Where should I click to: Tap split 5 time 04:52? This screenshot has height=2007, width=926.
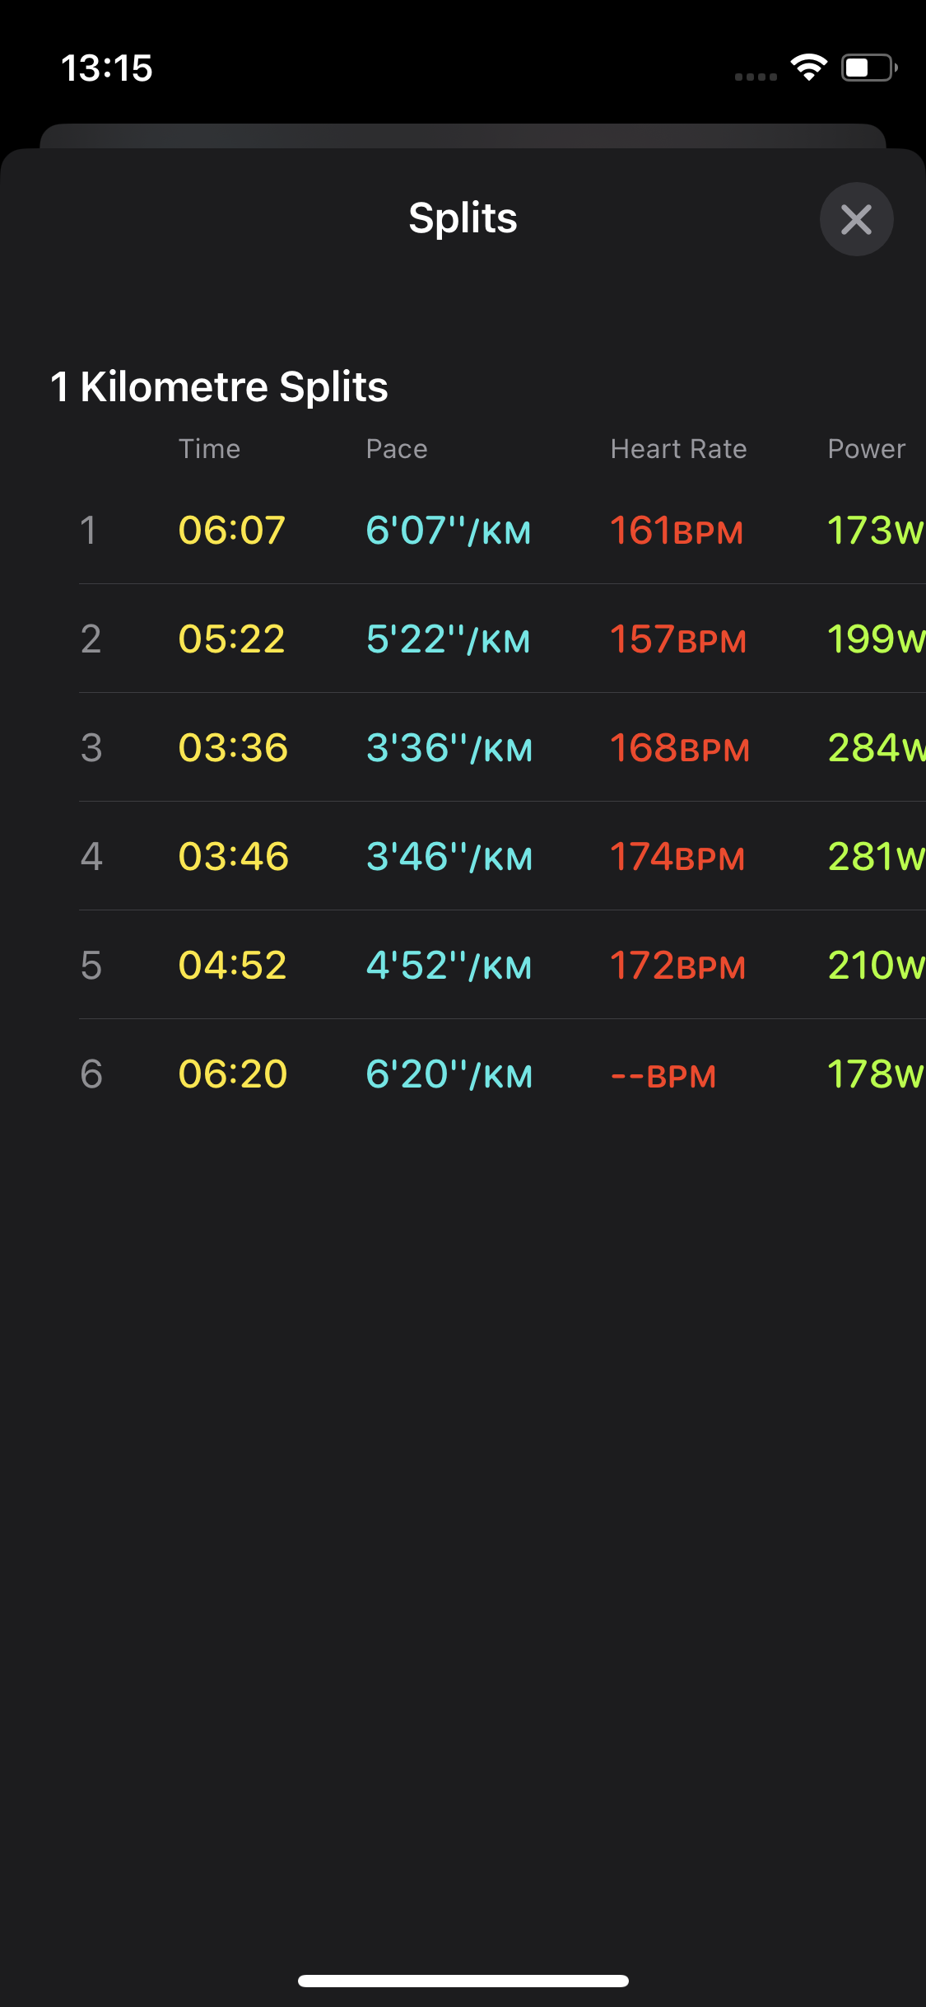coord(232,966)
